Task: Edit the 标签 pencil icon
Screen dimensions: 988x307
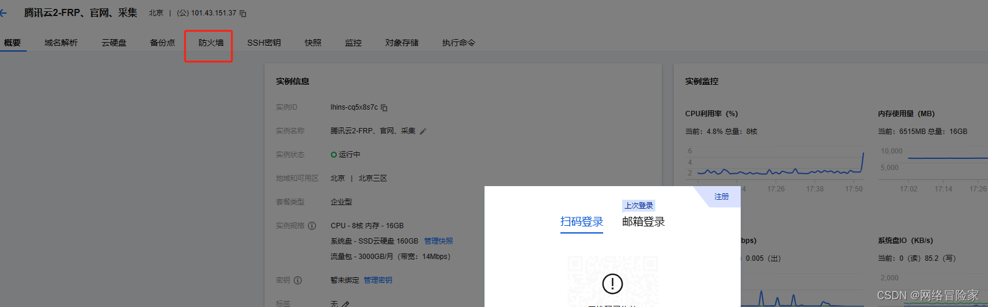Action: coord(346,304)
